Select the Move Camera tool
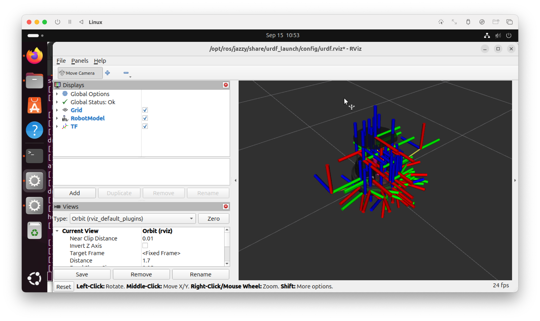The image size is (540, 321). click(x=80, y=73)
